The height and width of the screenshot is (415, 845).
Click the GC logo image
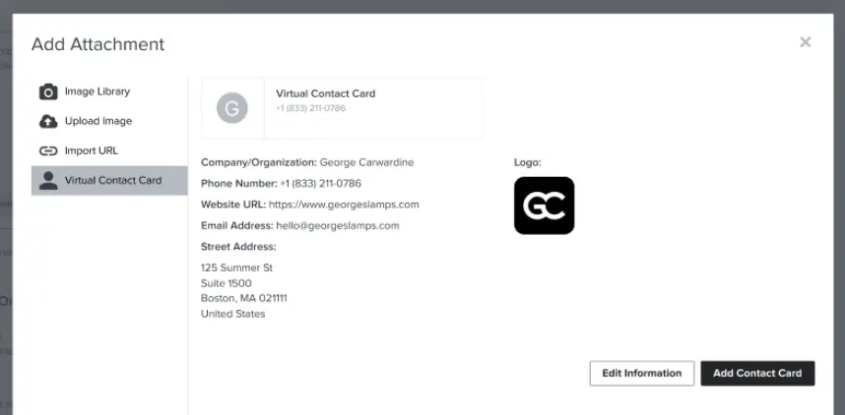(545, 206)
